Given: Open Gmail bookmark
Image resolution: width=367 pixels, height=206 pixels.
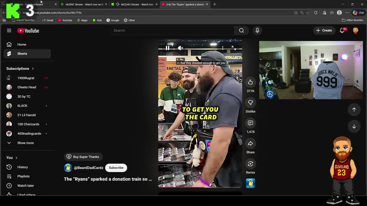Looking at the screenshot, I should pos(47,20).
